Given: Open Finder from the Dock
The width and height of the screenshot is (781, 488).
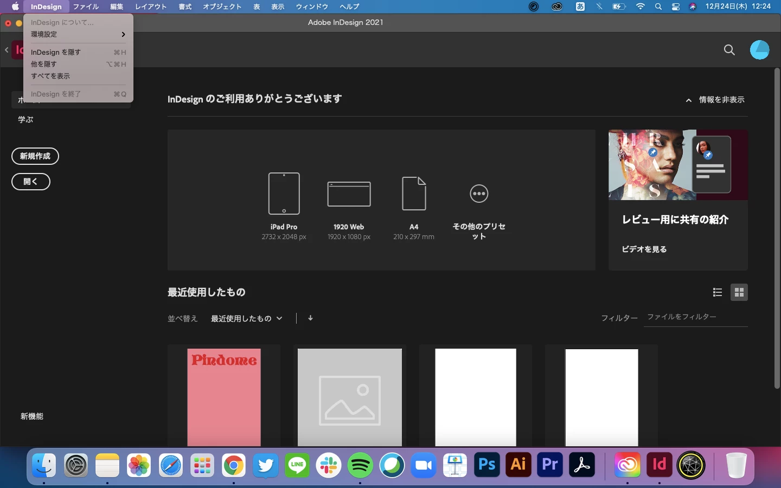Looking at the screenshot, I should click(x=44, y=465).
